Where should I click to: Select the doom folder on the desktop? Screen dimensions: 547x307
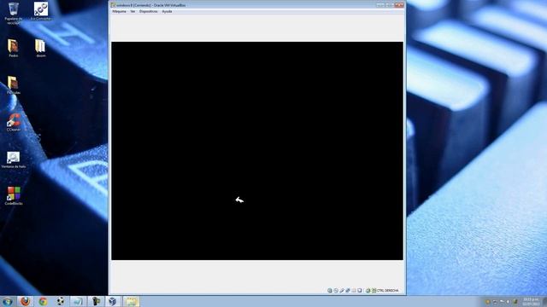tap(40, 48)
